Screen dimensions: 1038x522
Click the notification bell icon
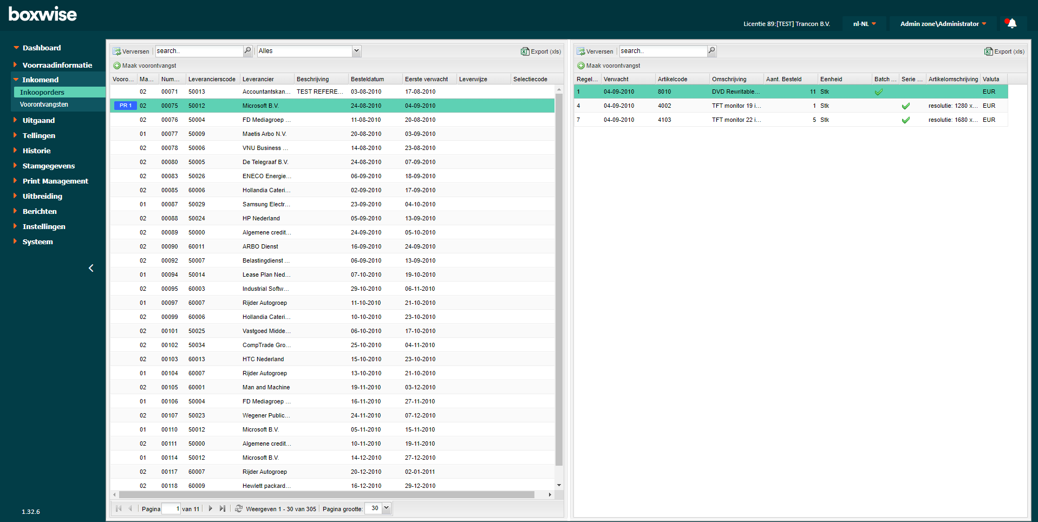tap(1011, 23)
